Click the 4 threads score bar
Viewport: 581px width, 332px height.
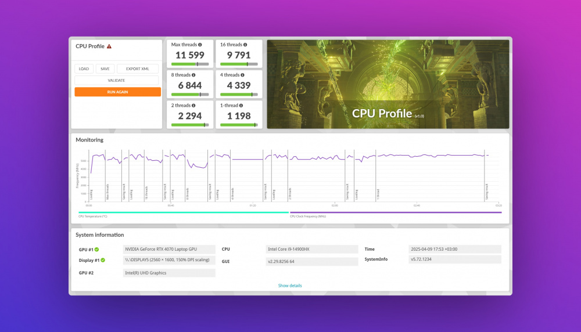click(x=239, y=95)
